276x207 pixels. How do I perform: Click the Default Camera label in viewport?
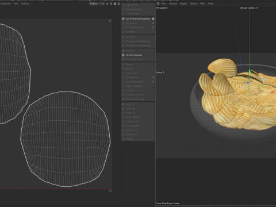click(x=249, y=8)
